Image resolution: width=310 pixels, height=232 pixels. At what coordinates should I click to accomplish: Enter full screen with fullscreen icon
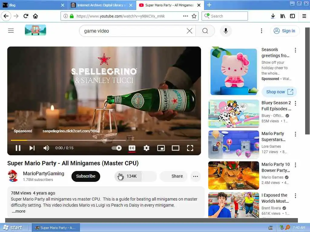[190, 148]
